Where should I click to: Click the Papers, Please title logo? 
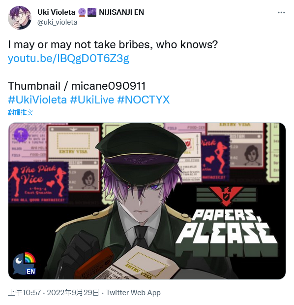226,233
